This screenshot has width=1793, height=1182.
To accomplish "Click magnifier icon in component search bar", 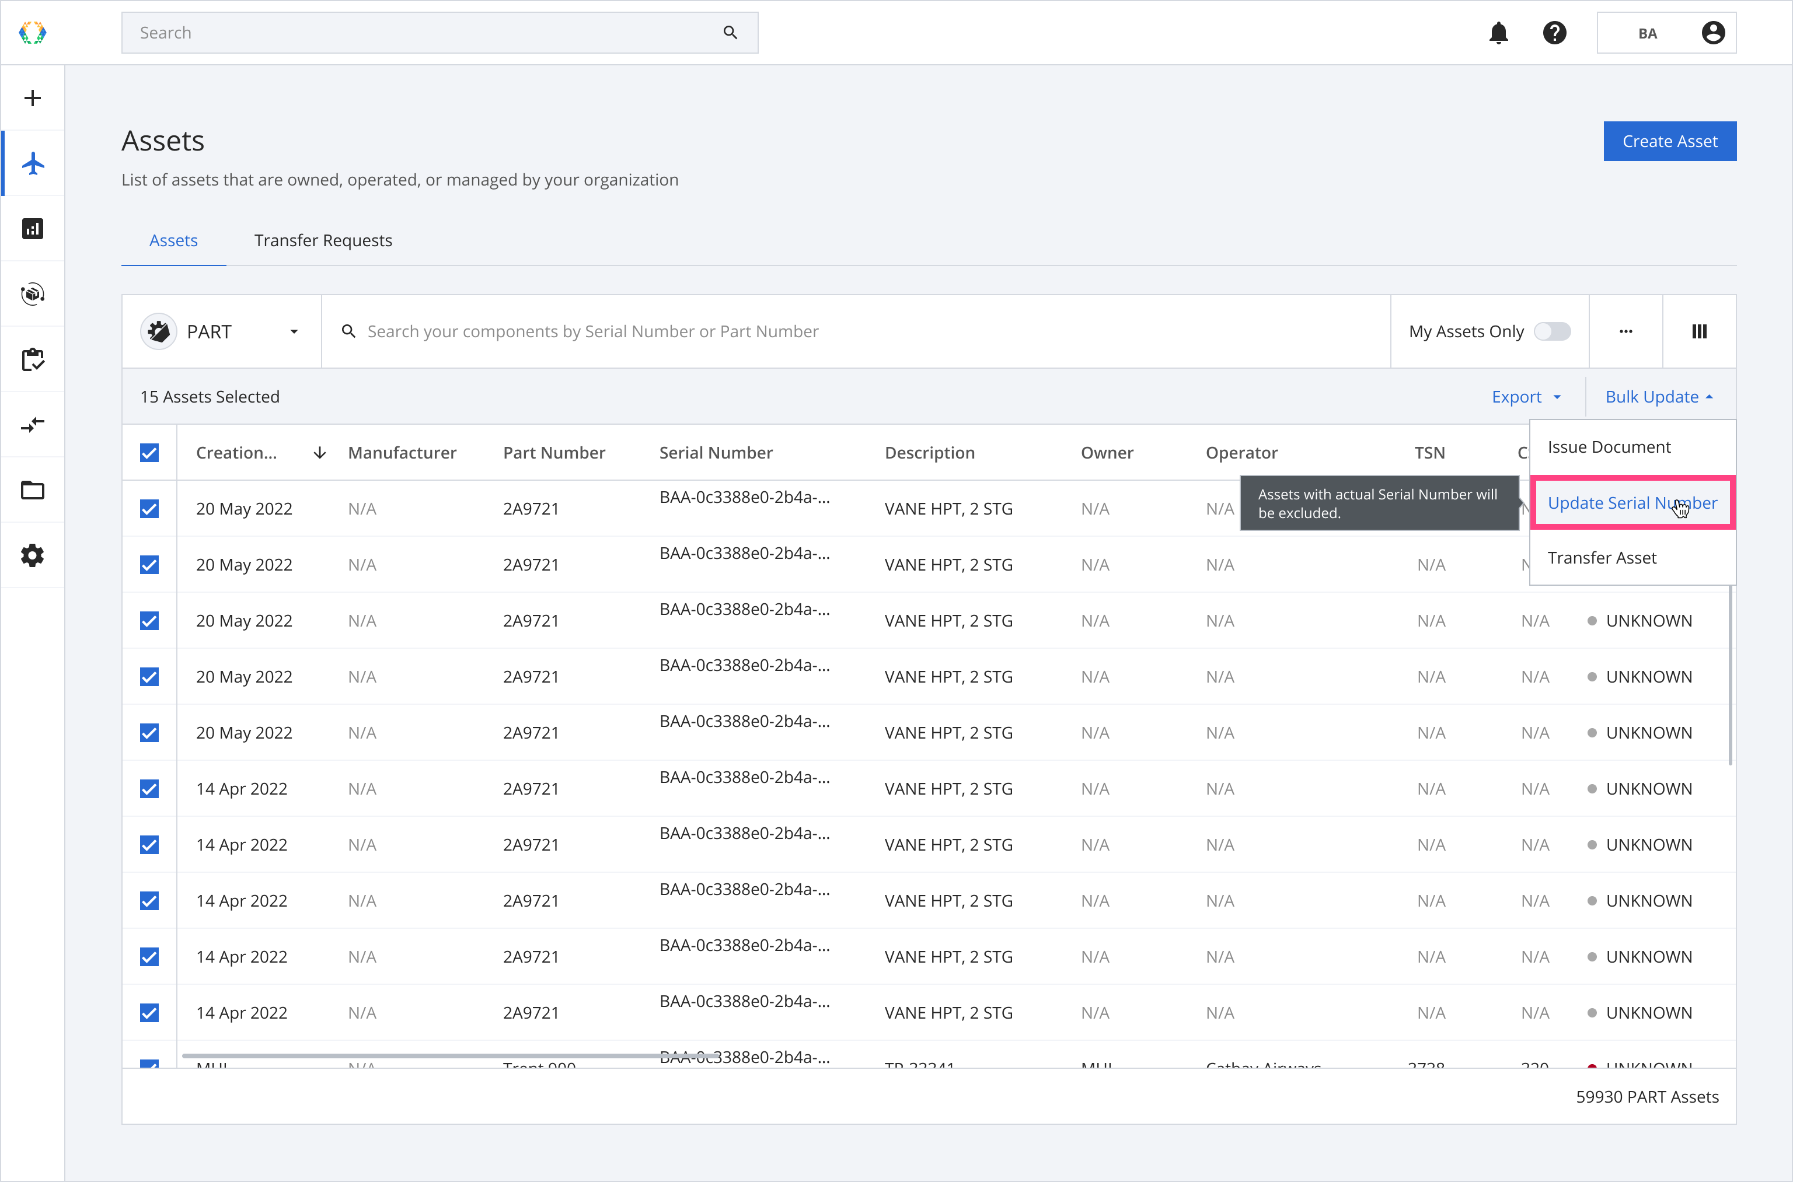I will click(x=348, y=331).
